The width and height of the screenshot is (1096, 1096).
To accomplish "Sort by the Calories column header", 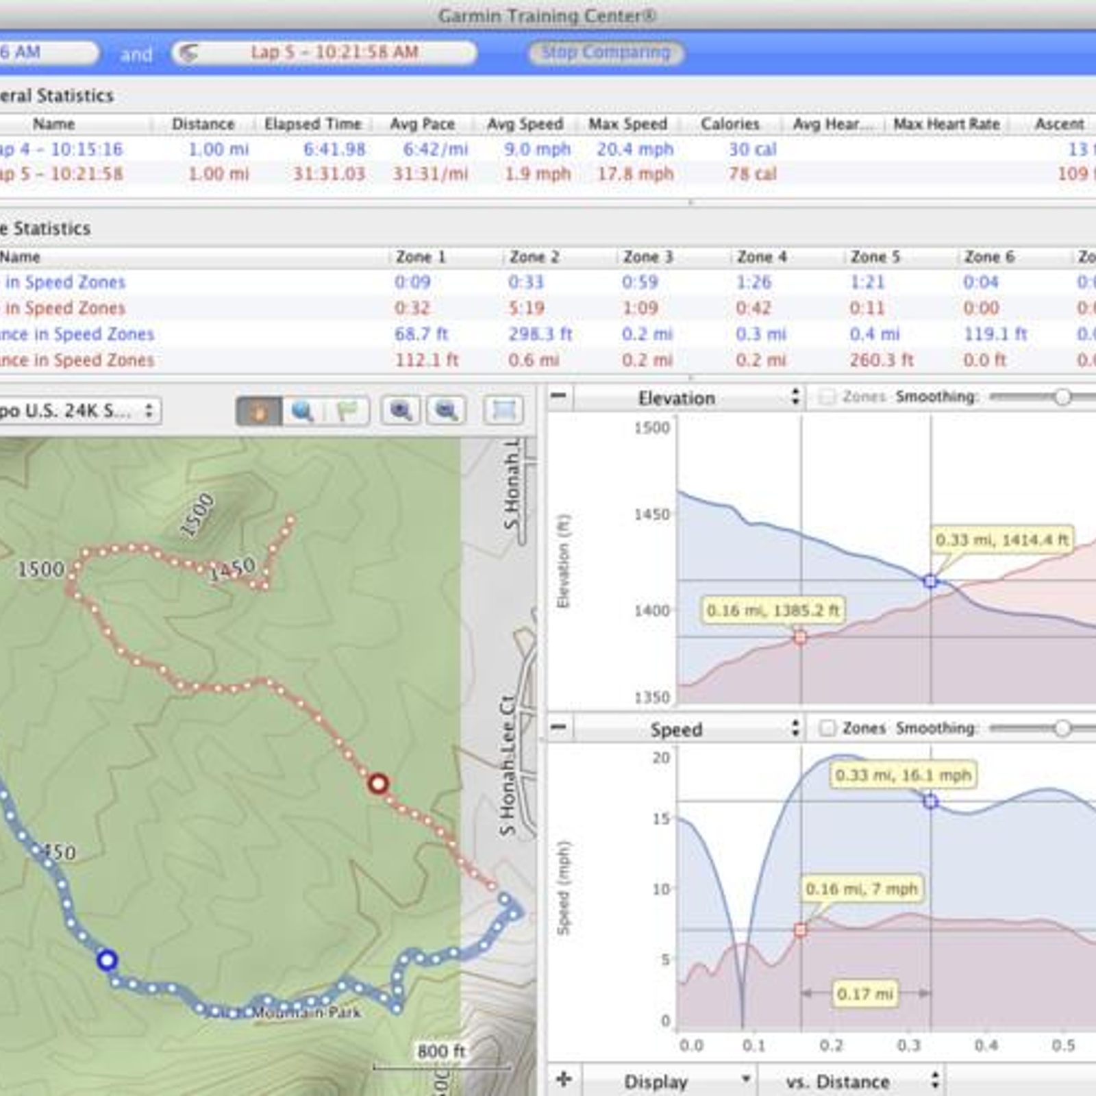I will [x=730, y=124].
